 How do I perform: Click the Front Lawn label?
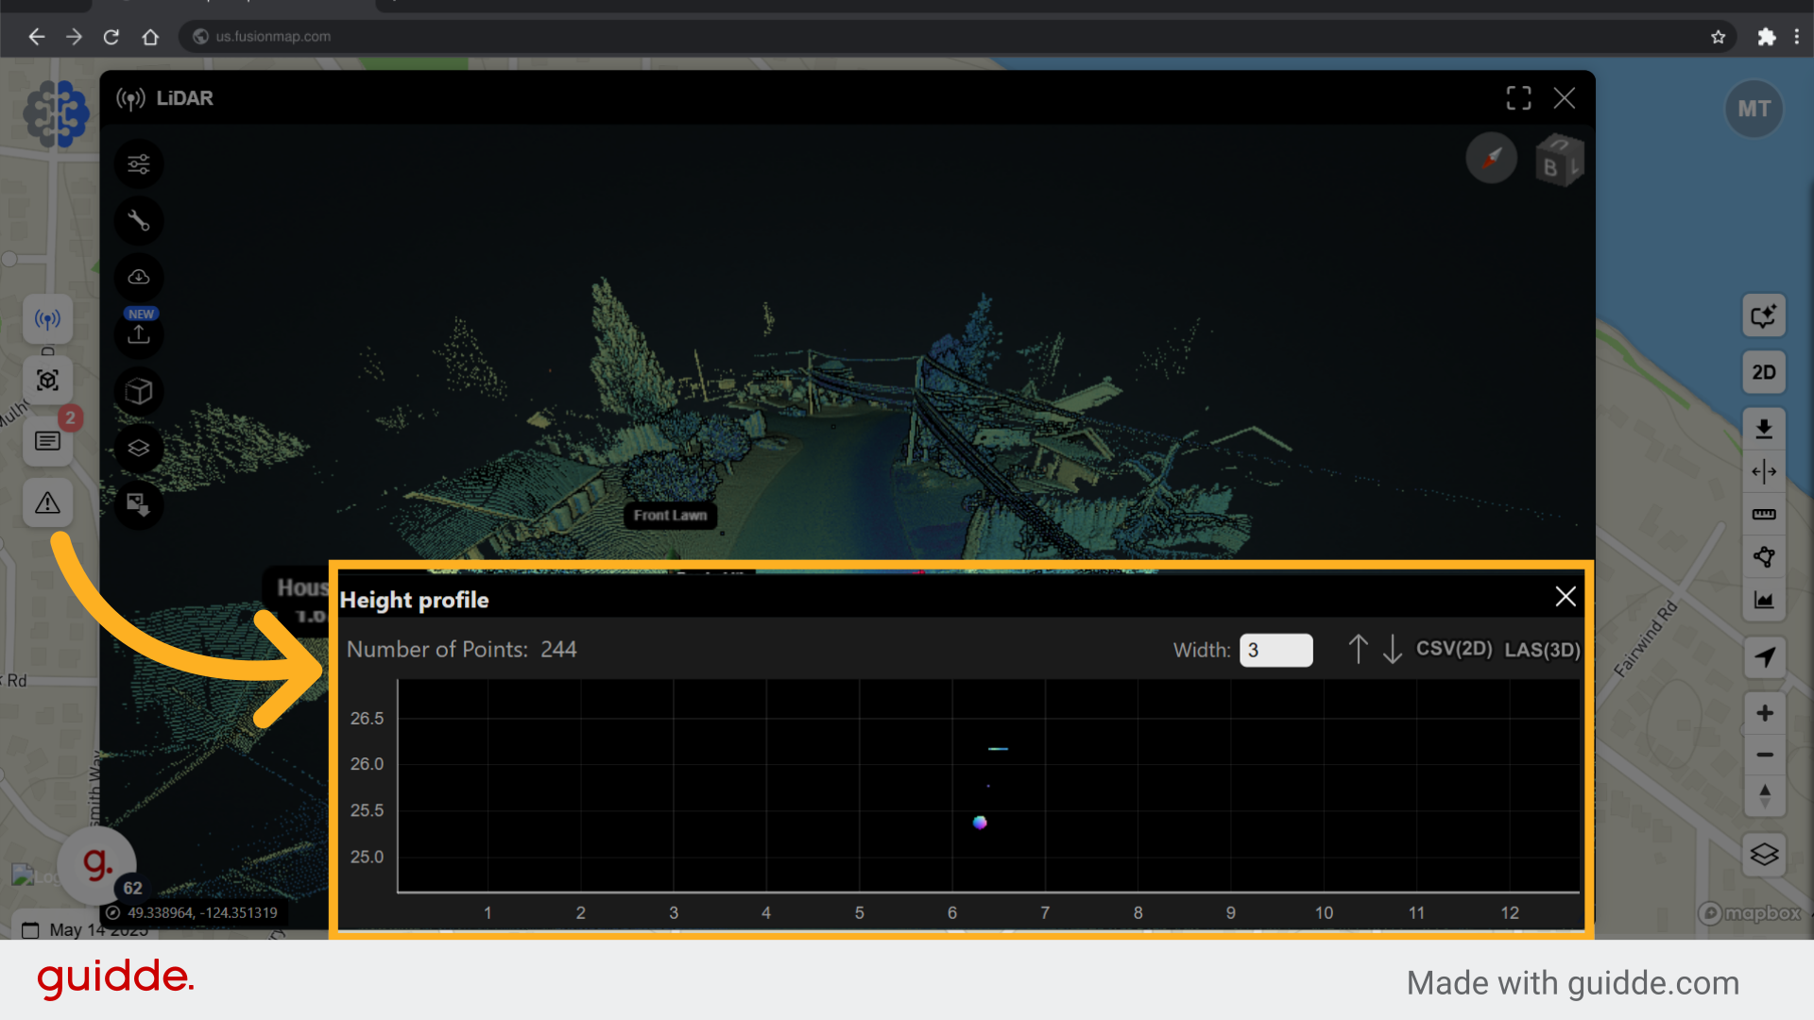(x=670, y=516)
